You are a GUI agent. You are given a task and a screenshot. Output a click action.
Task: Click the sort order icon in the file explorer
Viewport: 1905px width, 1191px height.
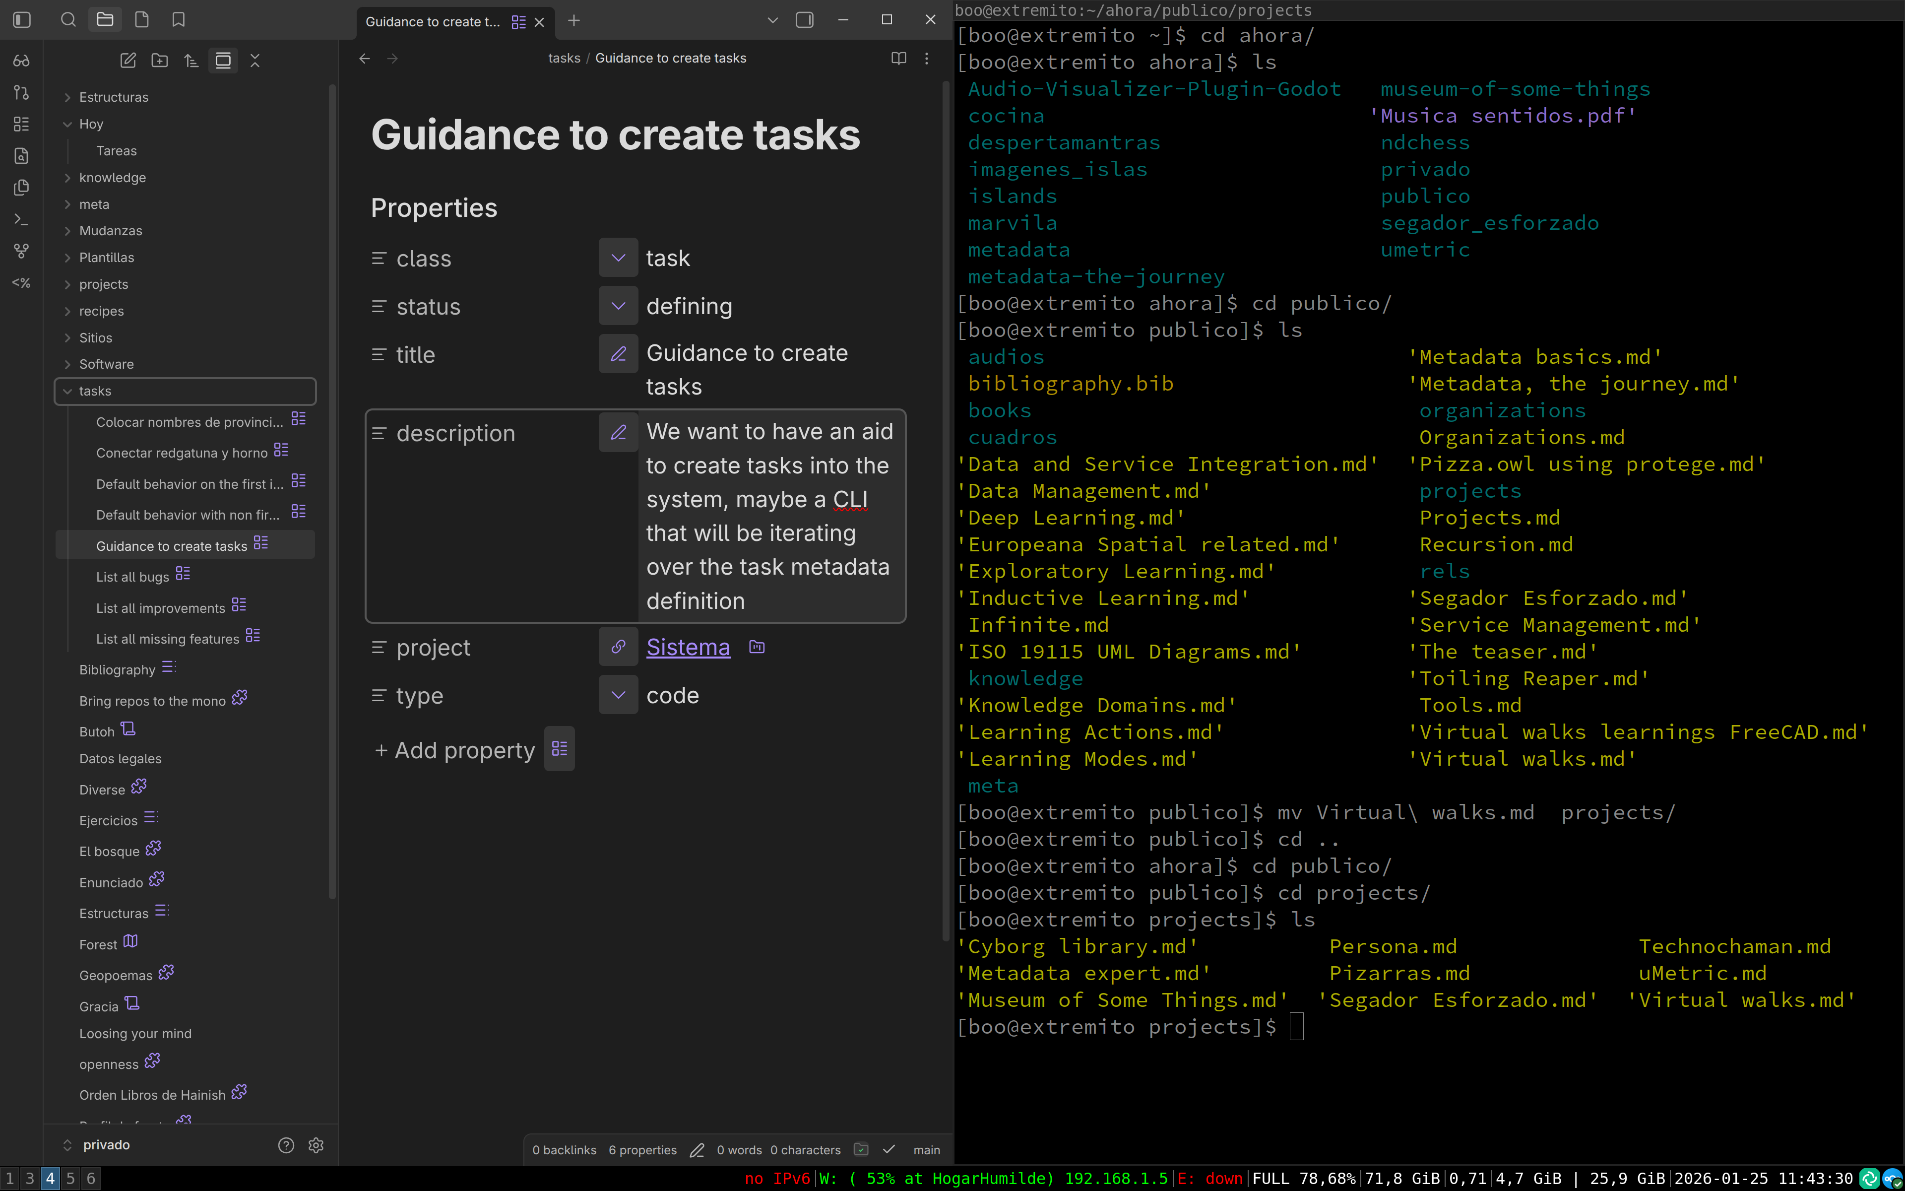point(191,61)
